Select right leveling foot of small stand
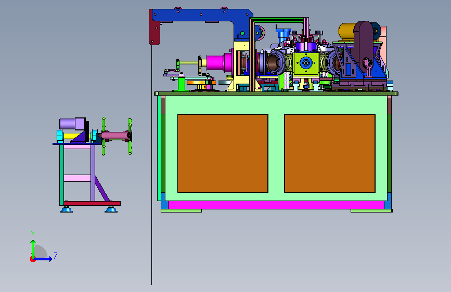 pos(111,209)
